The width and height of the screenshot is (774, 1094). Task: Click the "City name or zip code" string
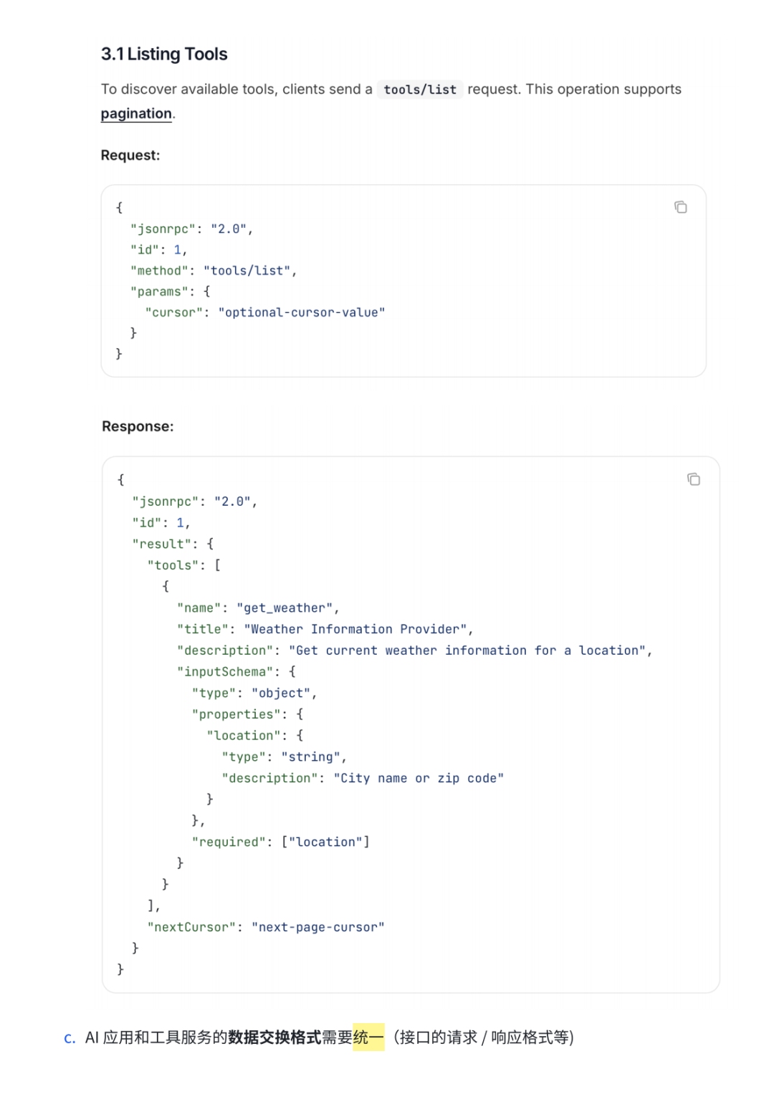tap(419, 778)
